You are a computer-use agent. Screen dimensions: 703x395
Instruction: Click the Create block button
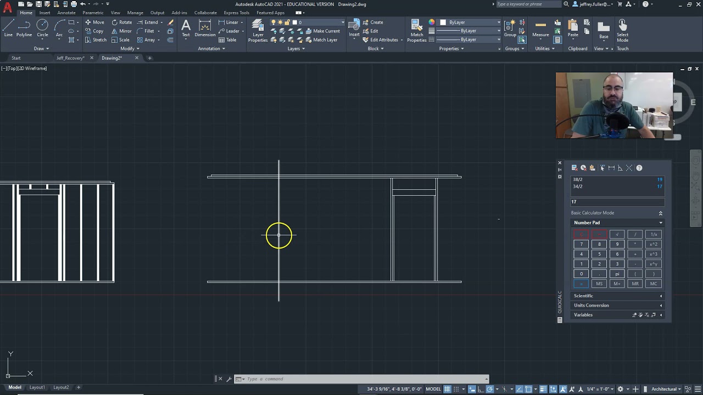[373, 22]
